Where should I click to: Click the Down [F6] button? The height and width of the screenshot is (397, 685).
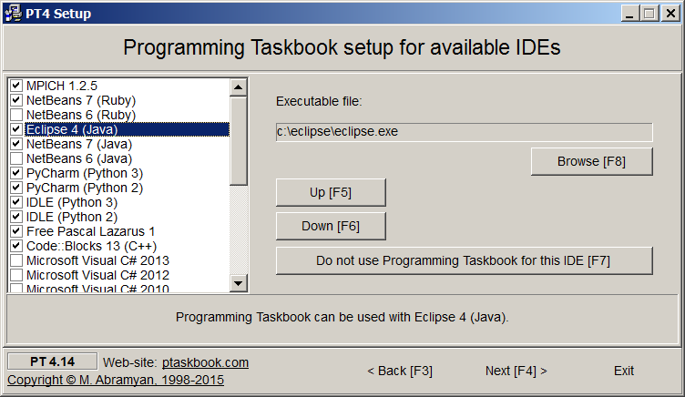[x=331, y=226]
